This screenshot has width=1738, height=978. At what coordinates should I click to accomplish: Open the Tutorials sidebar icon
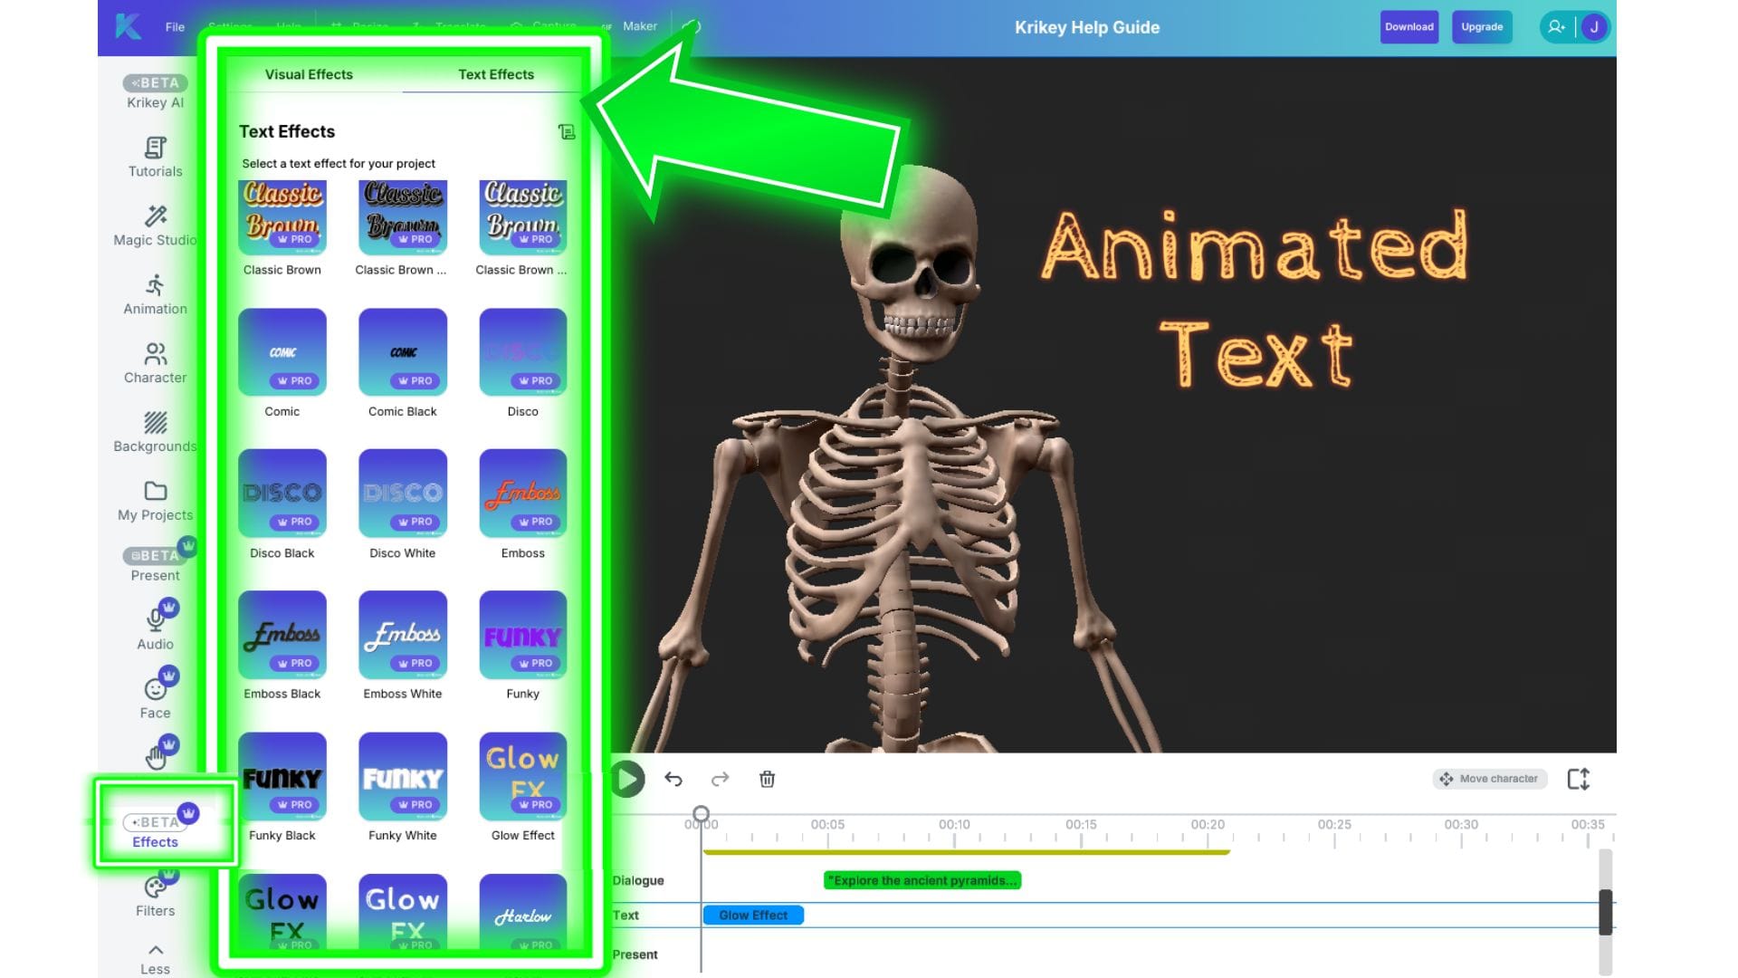pos(155,148)
